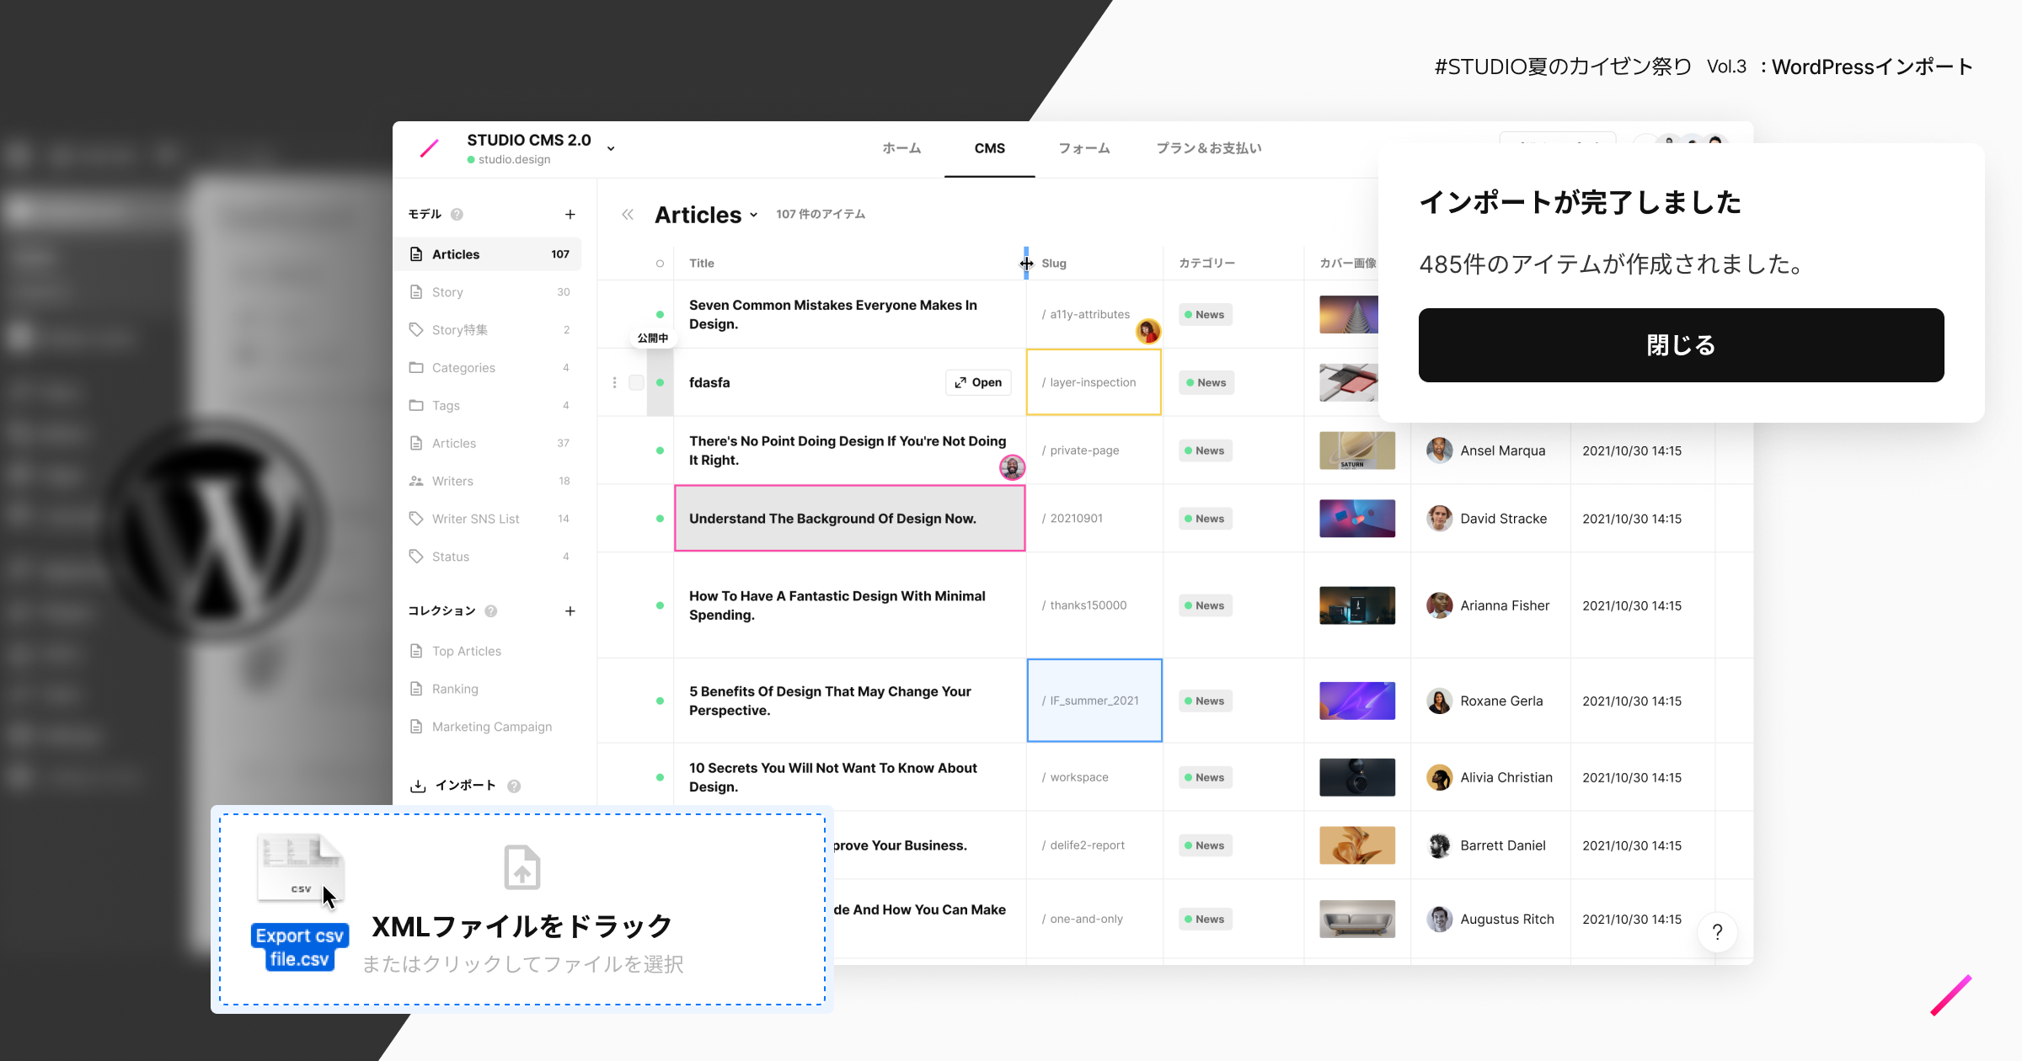Click the Augustus Ritch avatar
The width and height of the screenshot is (2022, 1061).
(1439, 920)
